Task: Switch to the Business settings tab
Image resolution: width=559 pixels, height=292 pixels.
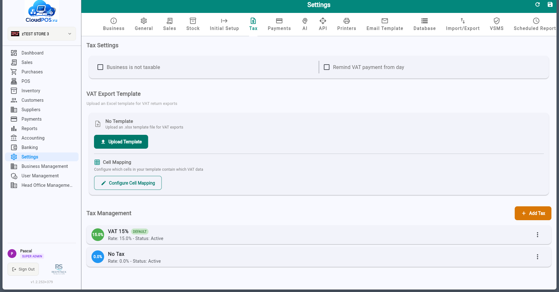Action: [114, 24]
